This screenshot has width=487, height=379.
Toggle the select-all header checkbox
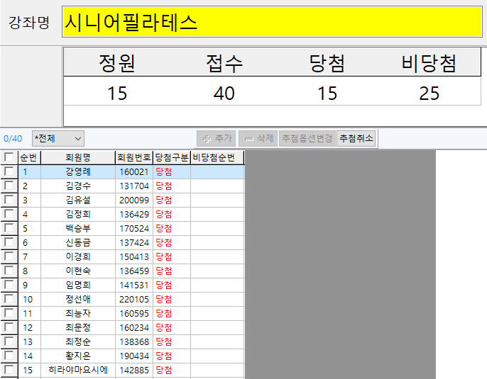coord(9,157)
